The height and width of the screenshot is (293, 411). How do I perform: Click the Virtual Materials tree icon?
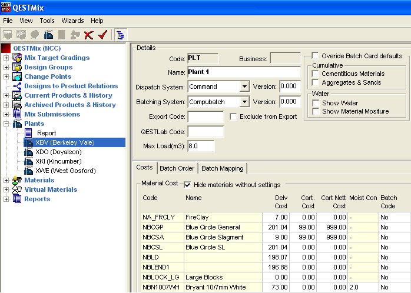point(17,189)
